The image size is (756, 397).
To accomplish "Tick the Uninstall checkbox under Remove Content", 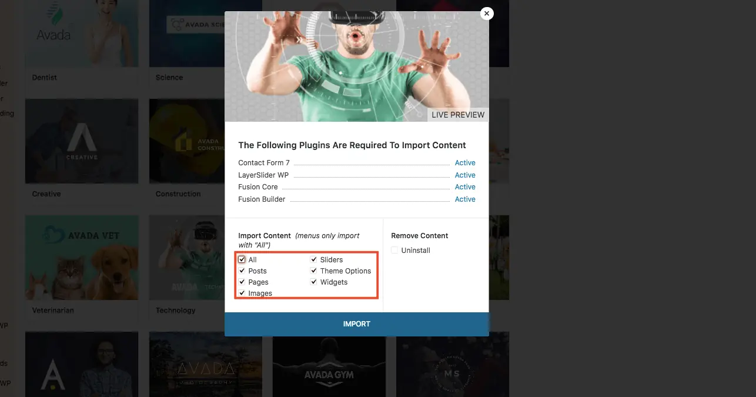I will click(394, 250).
